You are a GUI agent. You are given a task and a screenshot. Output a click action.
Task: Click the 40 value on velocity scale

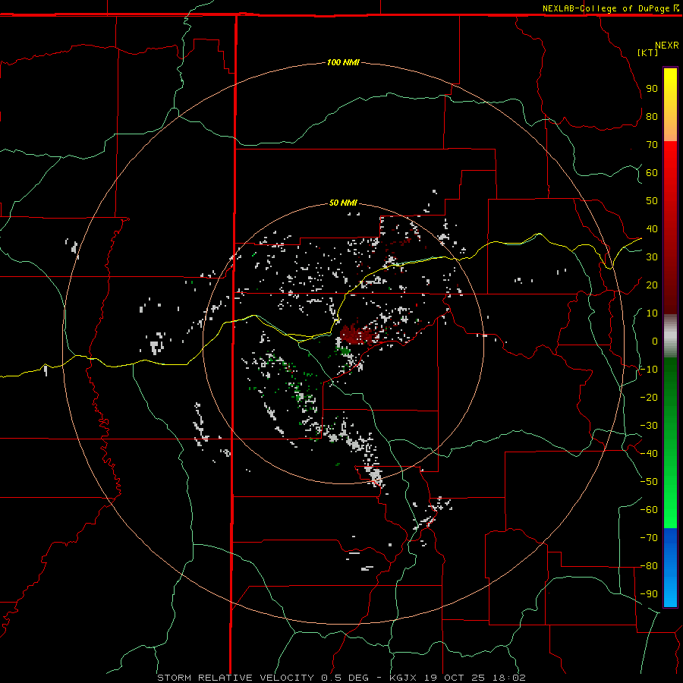click(652, 228)
